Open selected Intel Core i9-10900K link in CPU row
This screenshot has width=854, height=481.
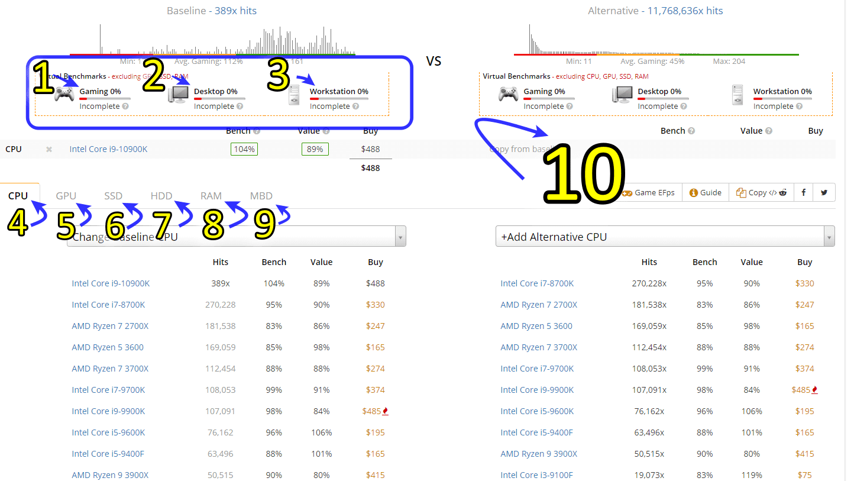[108, 149]
